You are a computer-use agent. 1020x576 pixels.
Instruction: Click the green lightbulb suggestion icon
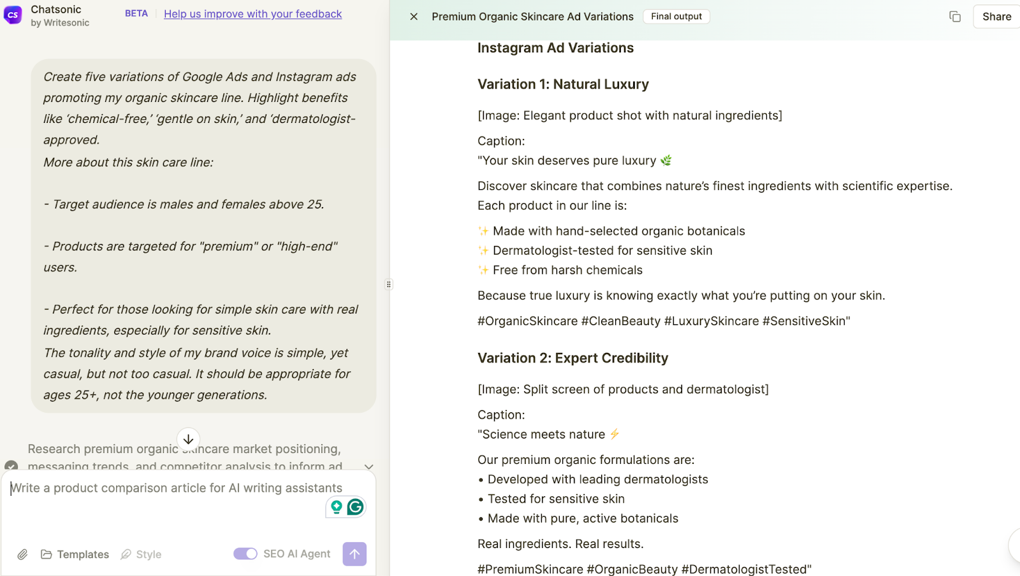pyautogui.click(x=337, y=507)
